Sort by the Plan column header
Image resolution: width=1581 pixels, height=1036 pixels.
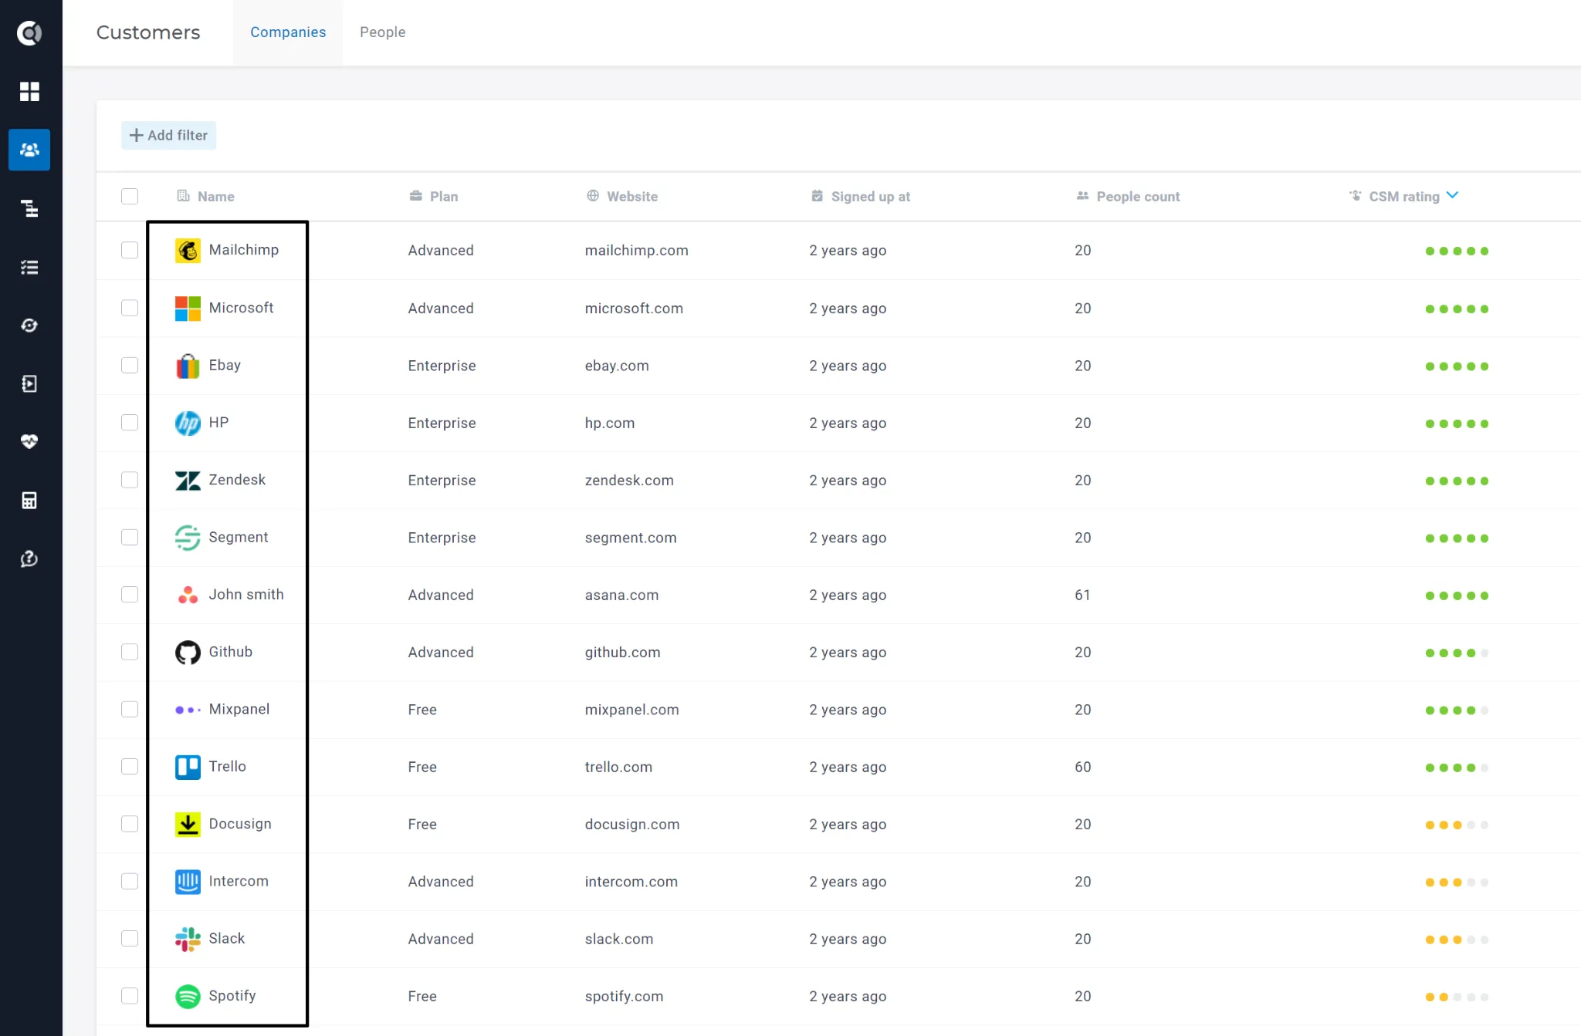click(x=434, y=197)
